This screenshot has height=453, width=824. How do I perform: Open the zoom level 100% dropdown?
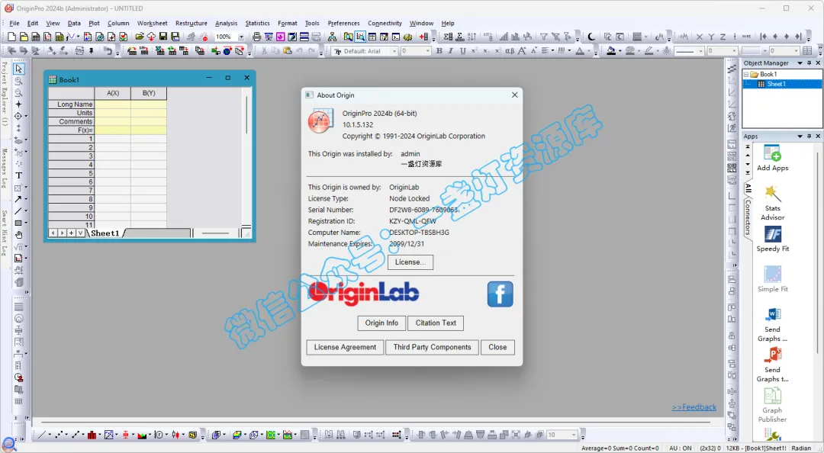tap(241, 37)
